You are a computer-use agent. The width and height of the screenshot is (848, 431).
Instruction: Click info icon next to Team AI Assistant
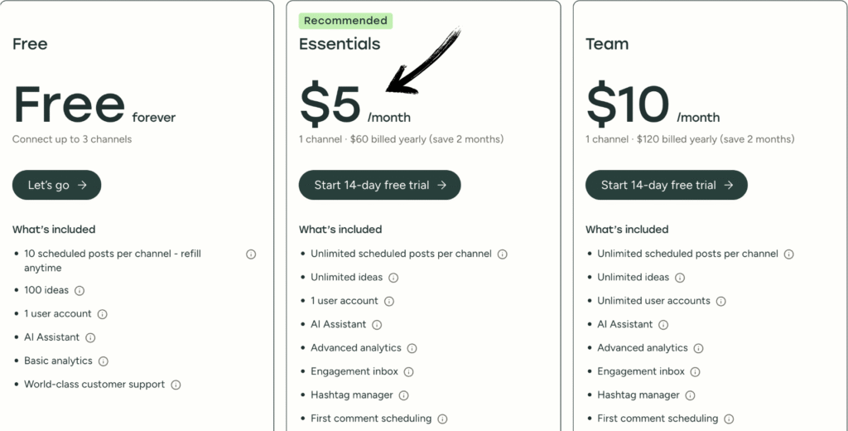tap(663, 325)
